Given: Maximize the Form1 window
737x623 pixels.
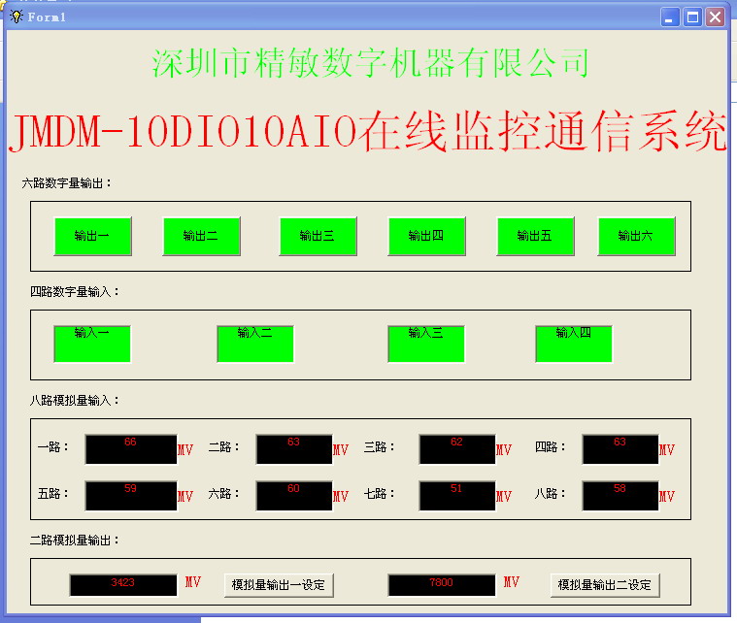Looking at the screenshot, I should 693,16.
